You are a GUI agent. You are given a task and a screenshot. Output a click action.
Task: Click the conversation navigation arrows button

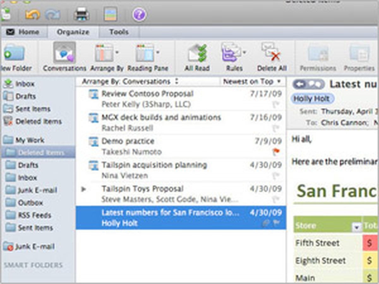point(309,84)
